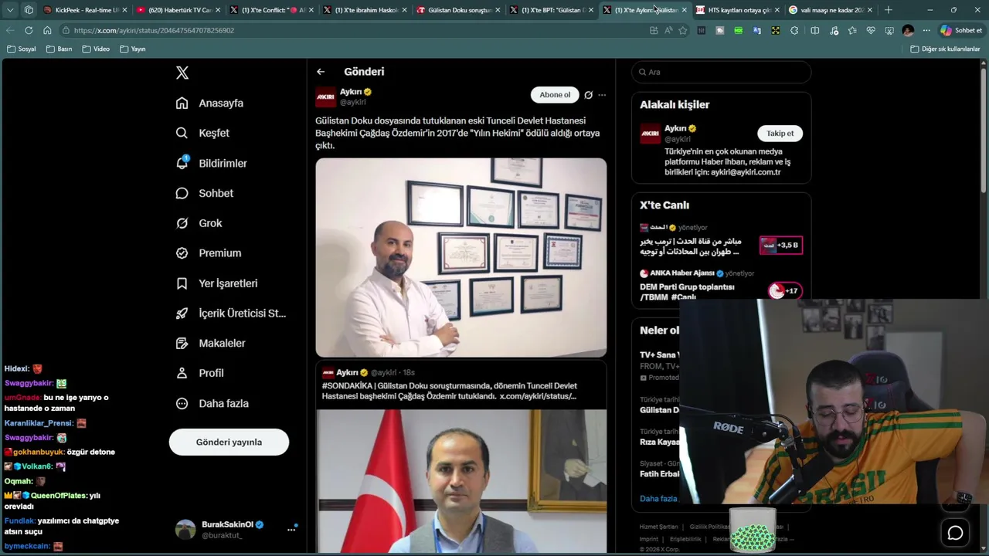The image size is (989, 556).
Task: Switch to the HTS kayıtları tab
Action: (737, 10)
